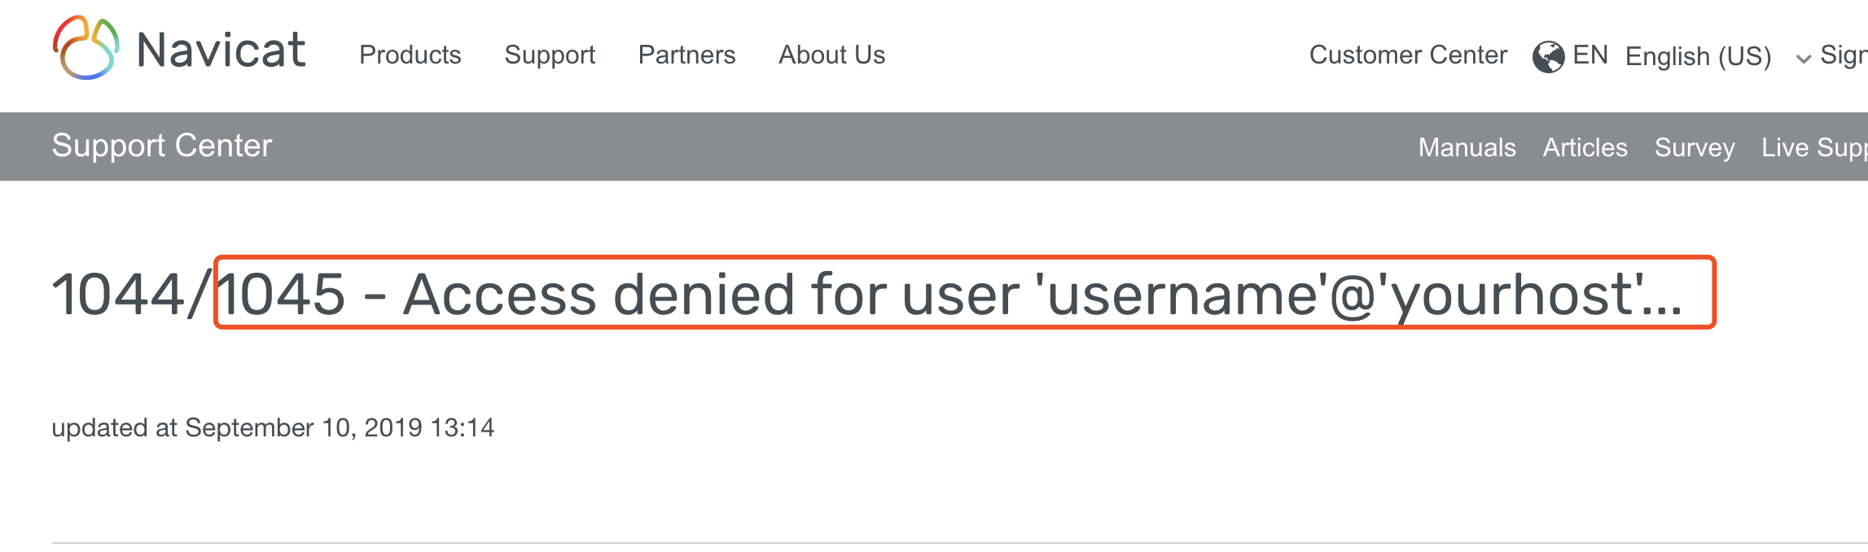The width and height of the screenshot is (1868, 552).
Task: Open Manuals in Support Center bar
Action: click(x=1467, y=147)
